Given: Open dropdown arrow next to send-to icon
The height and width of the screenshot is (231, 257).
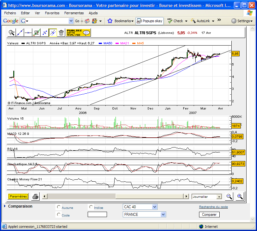Looking at the screenshot, I should [x=100, y=21].
